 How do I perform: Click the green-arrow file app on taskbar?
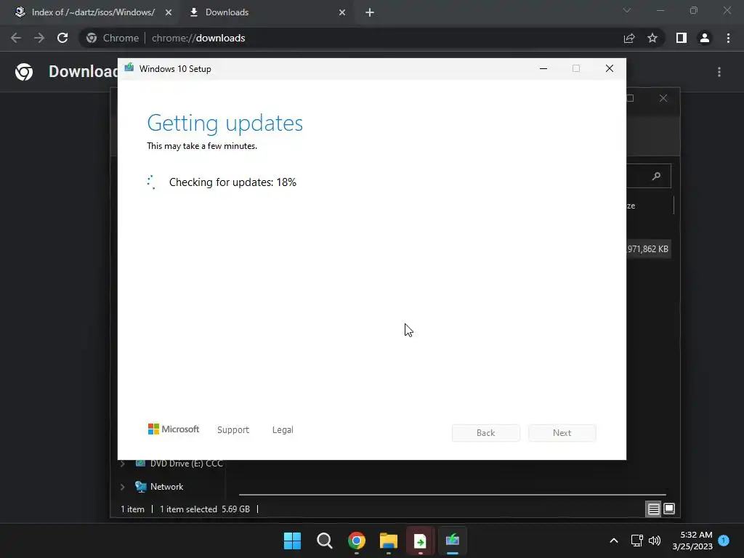(x=420, y=541)
